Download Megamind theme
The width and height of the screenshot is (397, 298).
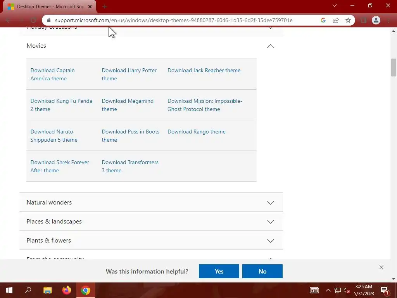tap(128, 105)
